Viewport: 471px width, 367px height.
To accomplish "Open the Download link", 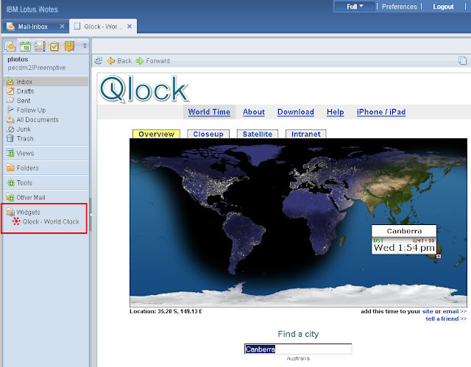I will 296,112.
